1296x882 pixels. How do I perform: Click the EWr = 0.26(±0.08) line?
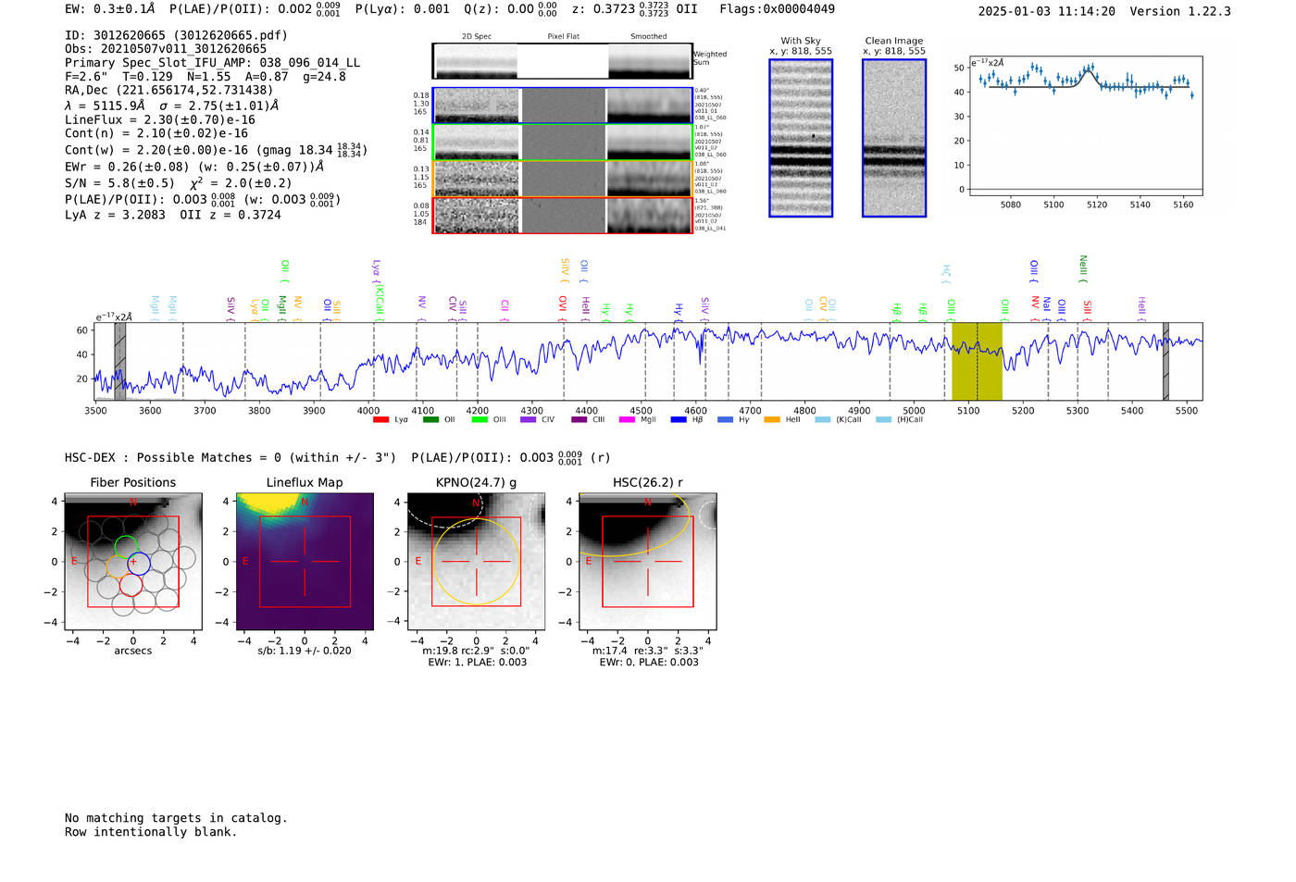point(194,167)
